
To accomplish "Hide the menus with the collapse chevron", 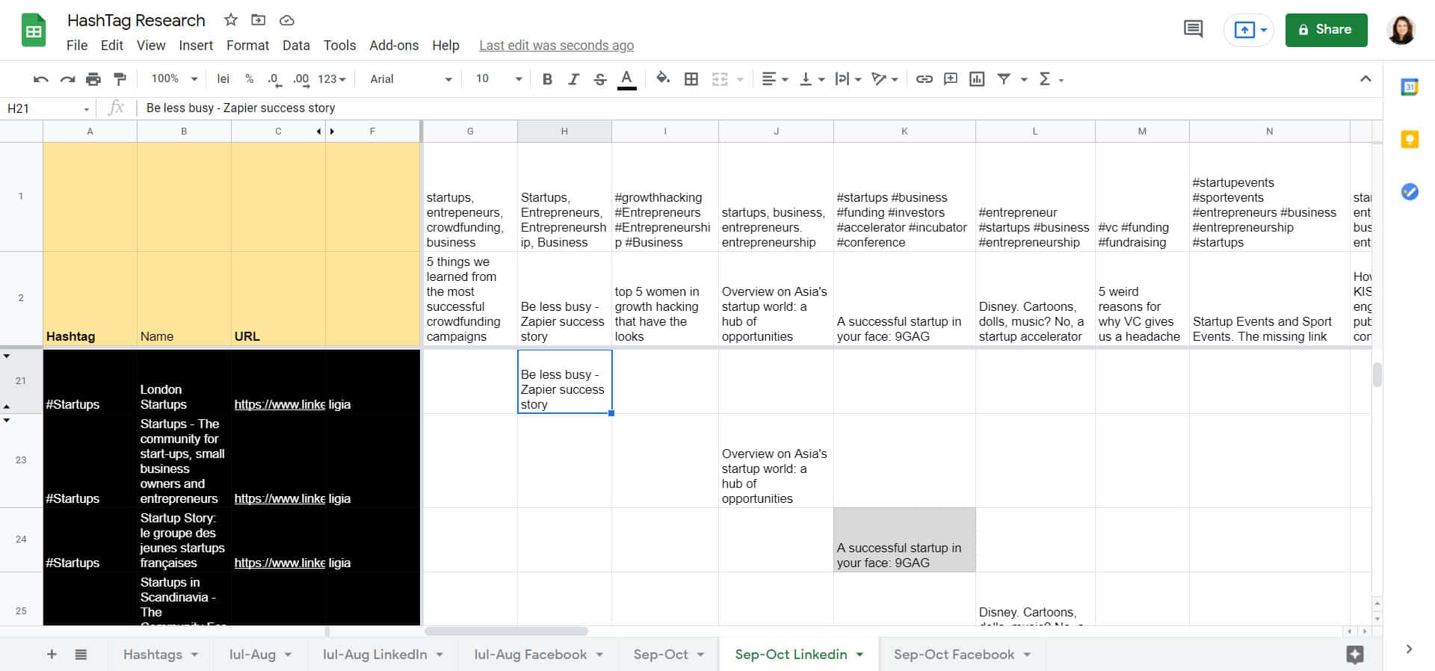I will (1365, 78).
